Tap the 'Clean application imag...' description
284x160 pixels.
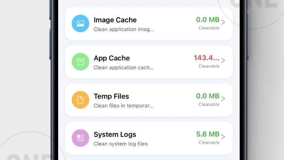point(124,29)
